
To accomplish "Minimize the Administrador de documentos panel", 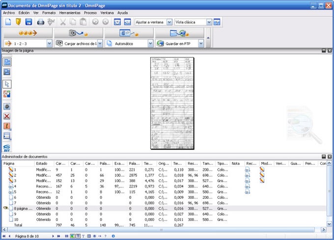I will click(324, 157).
